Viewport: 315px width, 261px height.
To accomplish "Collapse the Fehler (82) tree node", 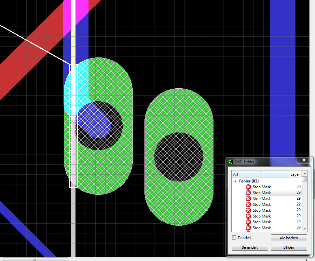I will [x=235, y=181].
